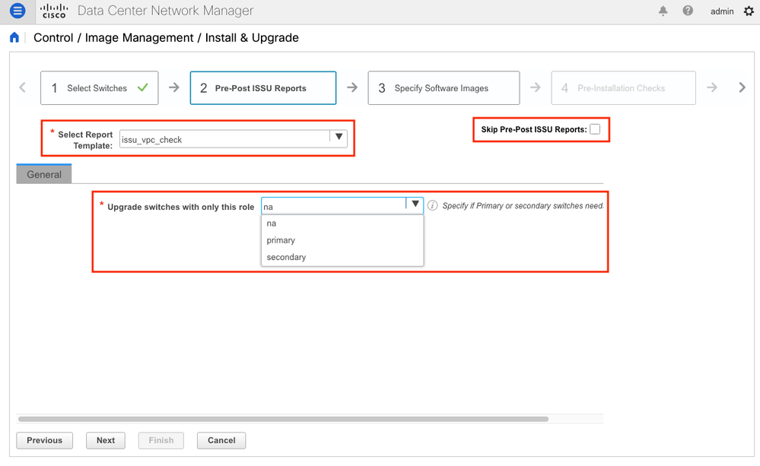Click the Data Center Network Manager title

point(165,11)
